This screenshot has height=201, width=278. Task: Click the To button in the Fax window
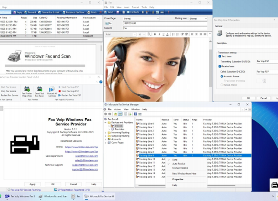[108, 23]
